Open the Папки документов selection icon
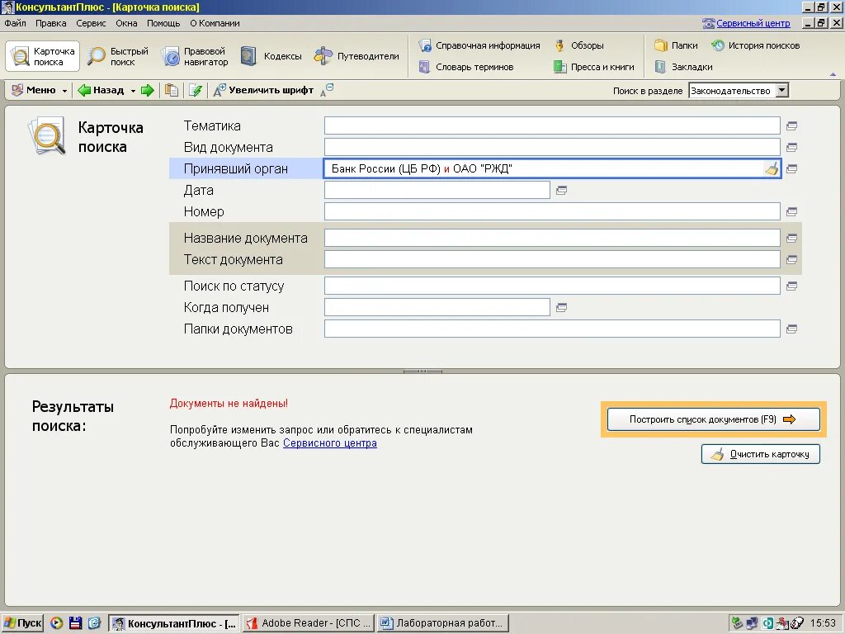This screenshot has width=845, height=634. tap(791, 329)
